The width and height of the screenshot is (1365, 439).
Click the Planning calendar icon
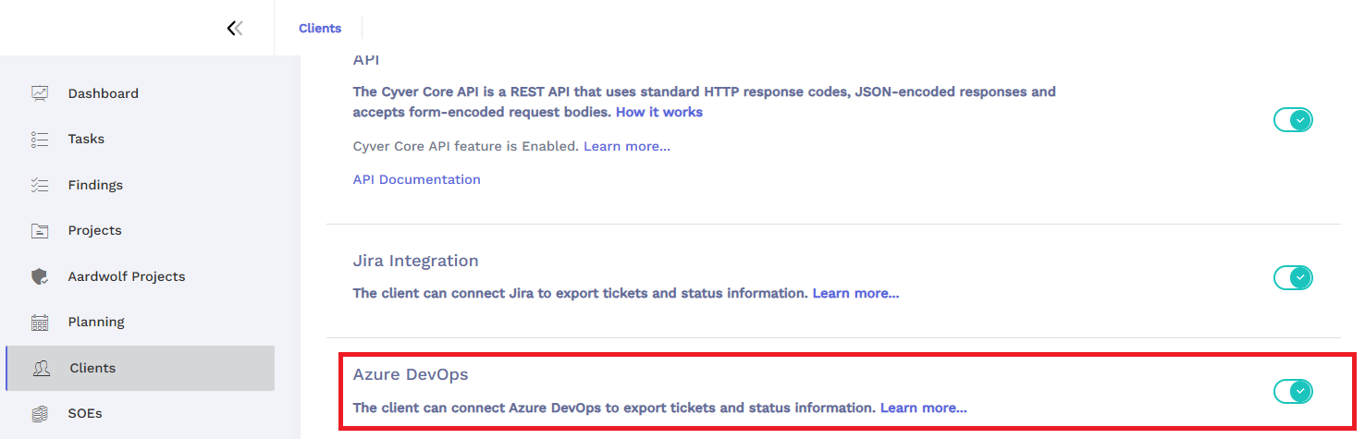[x=40, y=322]
